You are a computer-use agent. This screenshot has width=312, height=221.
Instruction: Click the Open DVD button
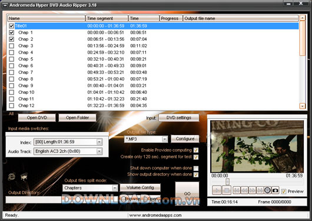(x=37, y=118)
